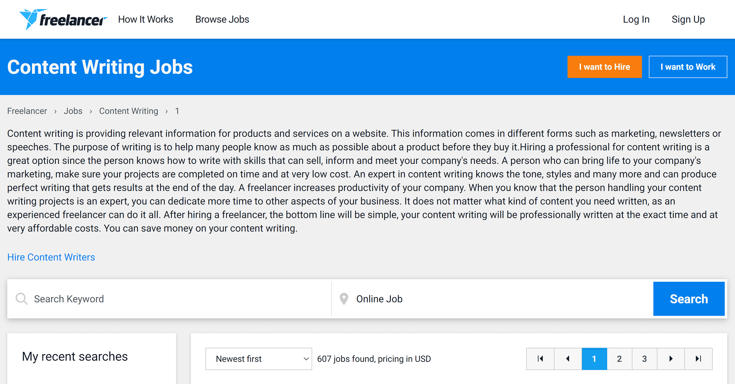The height and width of the screenshot is (384, 735).
Task: Focus the Search Keyword input field
Action: tap(176, 299)
